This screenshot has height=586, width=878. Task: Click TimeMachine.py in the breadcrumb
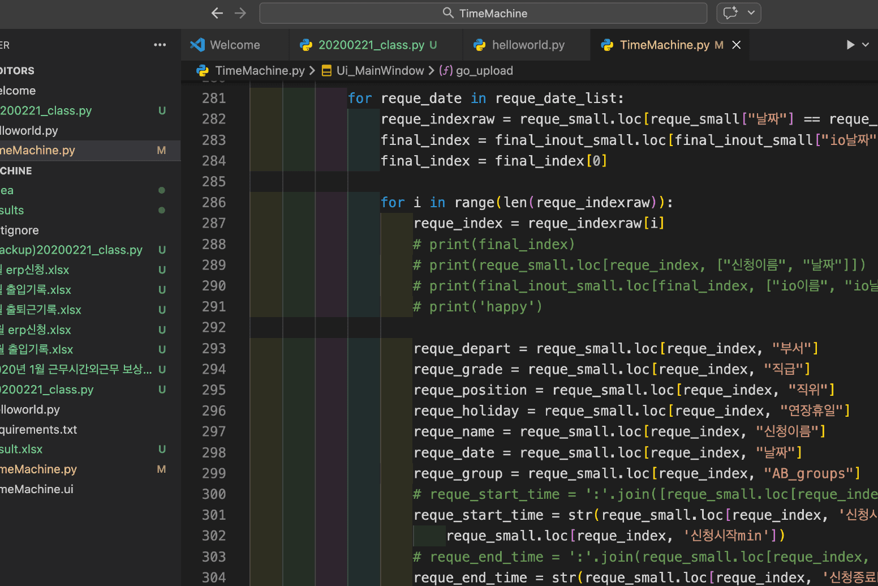click(260, 71)
